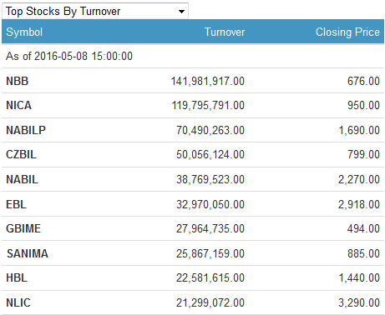The height and width of the screenshot is (315, 385).
Task: Click the dropdown arrow beside Top Stocks
Action: point(181,12)
